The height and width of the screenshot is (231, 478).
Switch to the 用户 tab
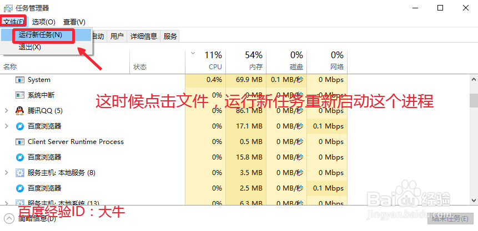pos(117,37)
